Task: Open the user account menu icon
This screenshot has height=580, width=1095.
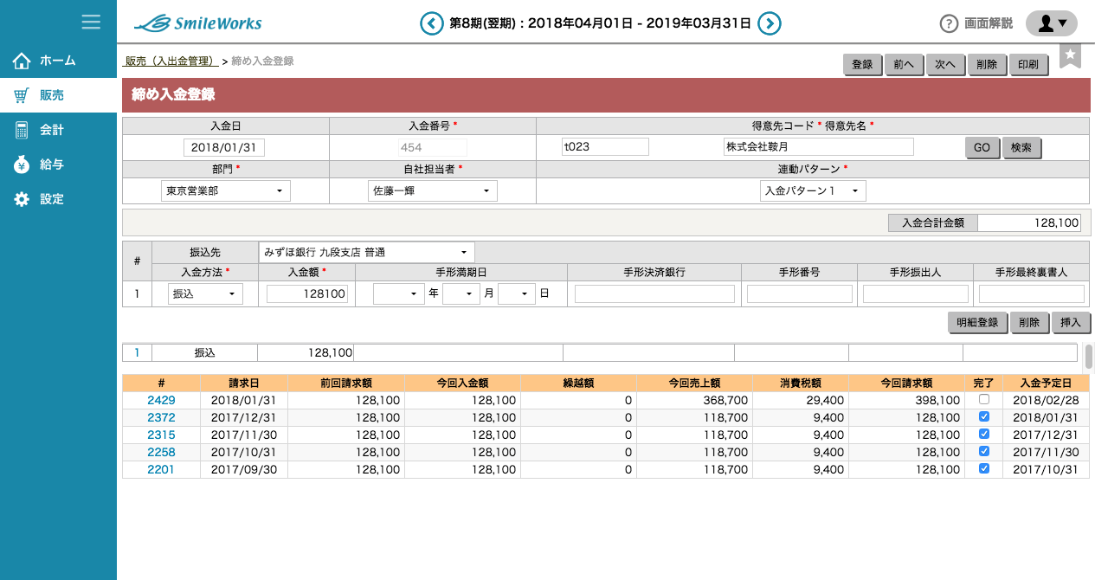Action: click(x=1051, y=23)
